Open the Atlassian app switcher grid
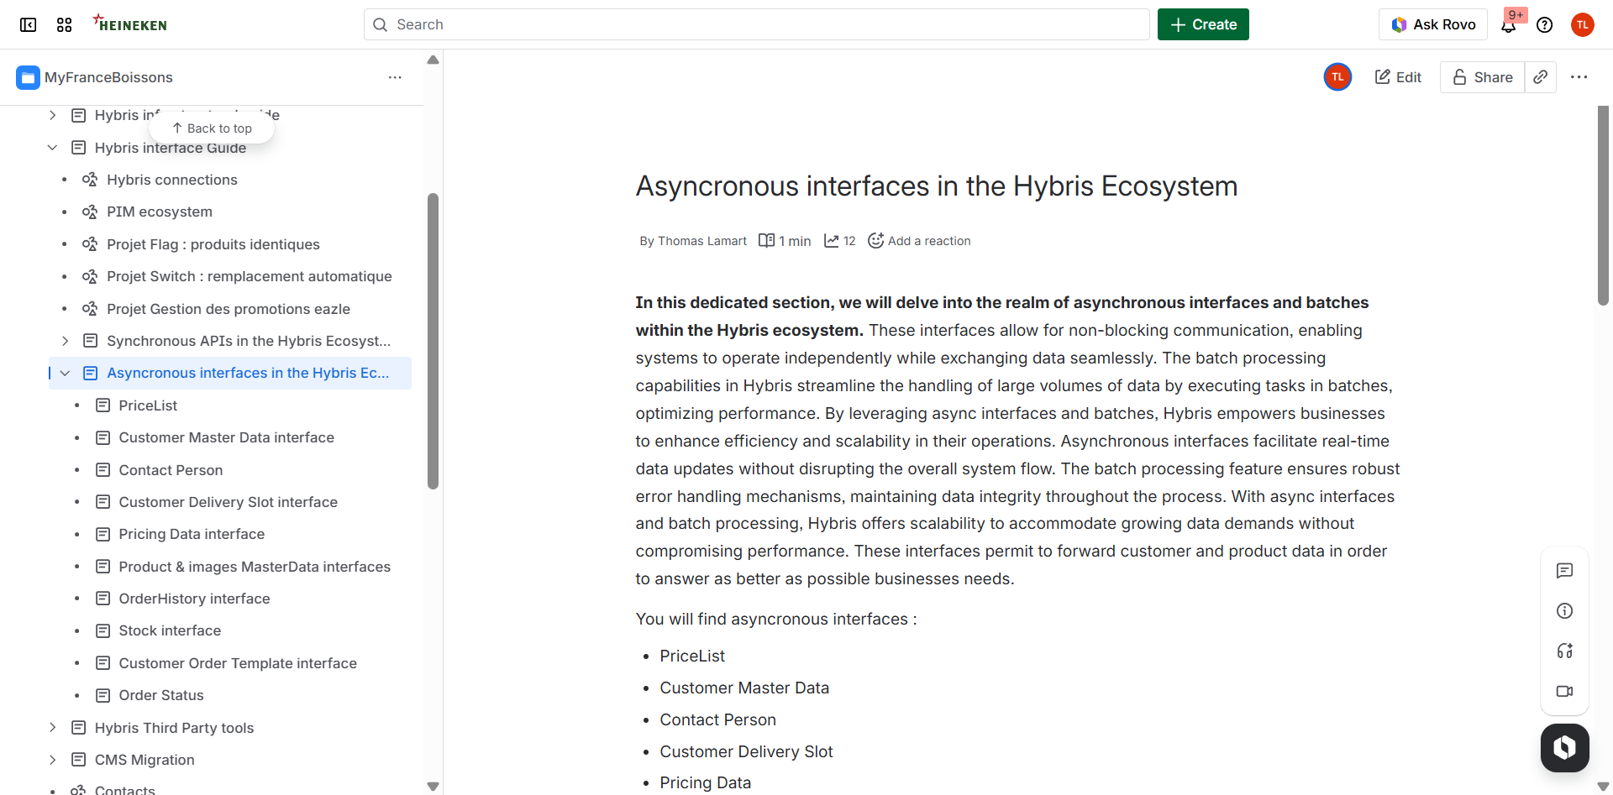 click(x=64, y=24)
